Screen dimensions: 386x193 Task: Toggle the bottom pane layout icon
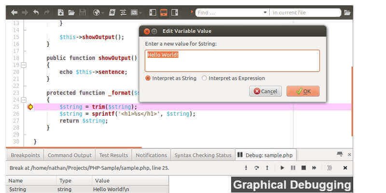pyautogui.click(x=164, y=12)
